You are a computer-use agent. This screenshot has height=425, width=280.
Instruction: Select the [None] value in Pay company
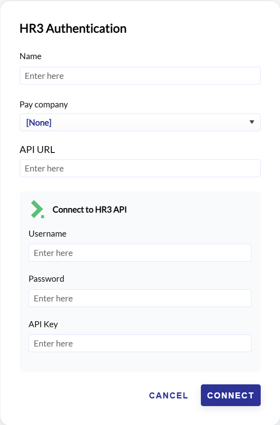tap(39, 122)
